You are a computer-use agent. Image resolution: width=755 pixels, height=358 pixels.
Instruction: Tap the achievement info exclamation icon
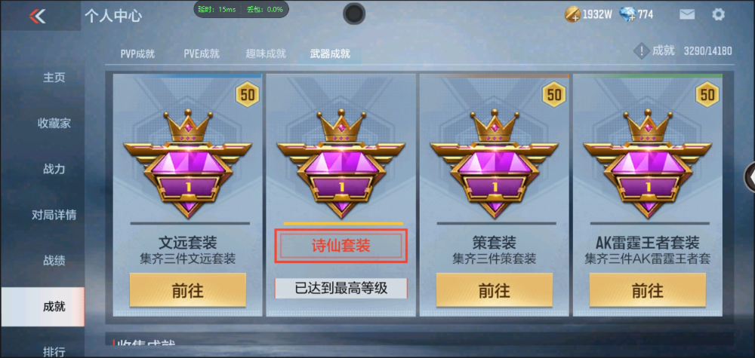[x=641, y=51]
